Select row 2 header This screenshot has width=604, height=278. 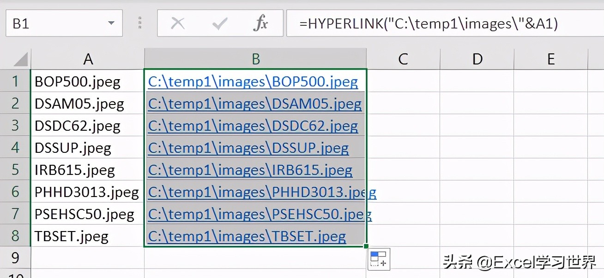click(x=15, y=103)
